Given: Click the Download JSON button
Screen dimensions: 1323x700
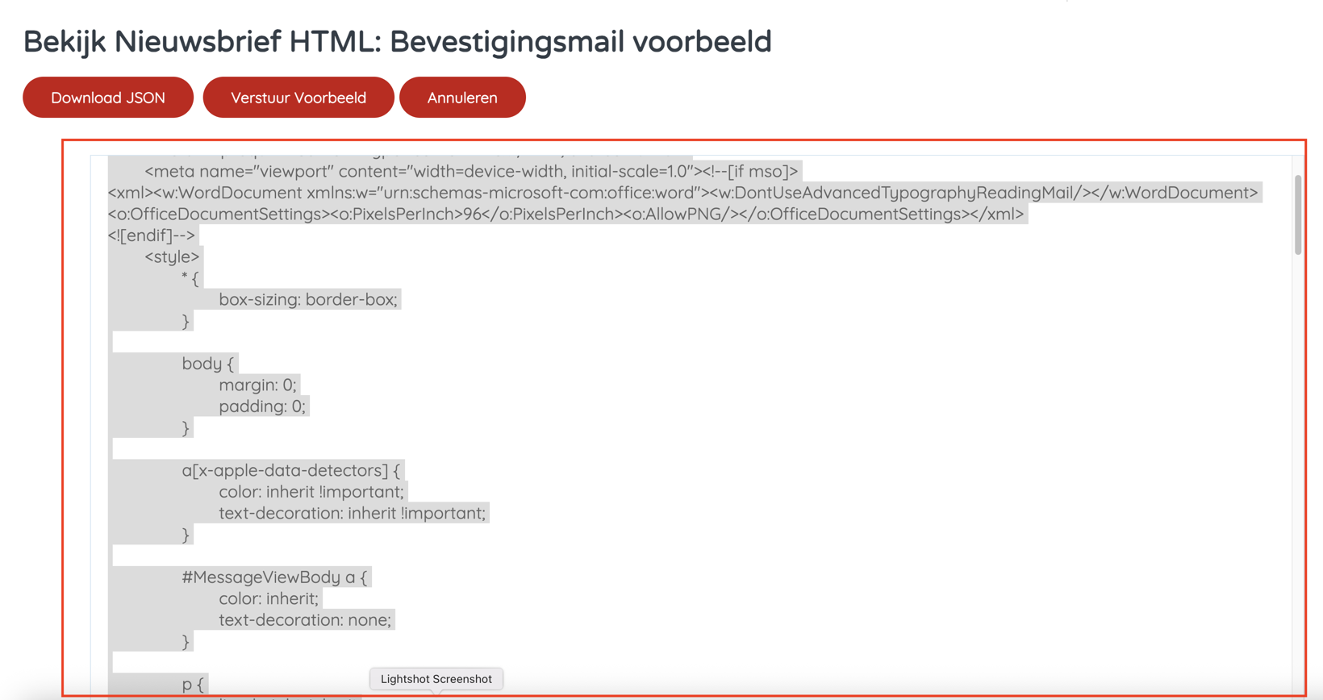Looking at the screenshot, I should point(108,98).
